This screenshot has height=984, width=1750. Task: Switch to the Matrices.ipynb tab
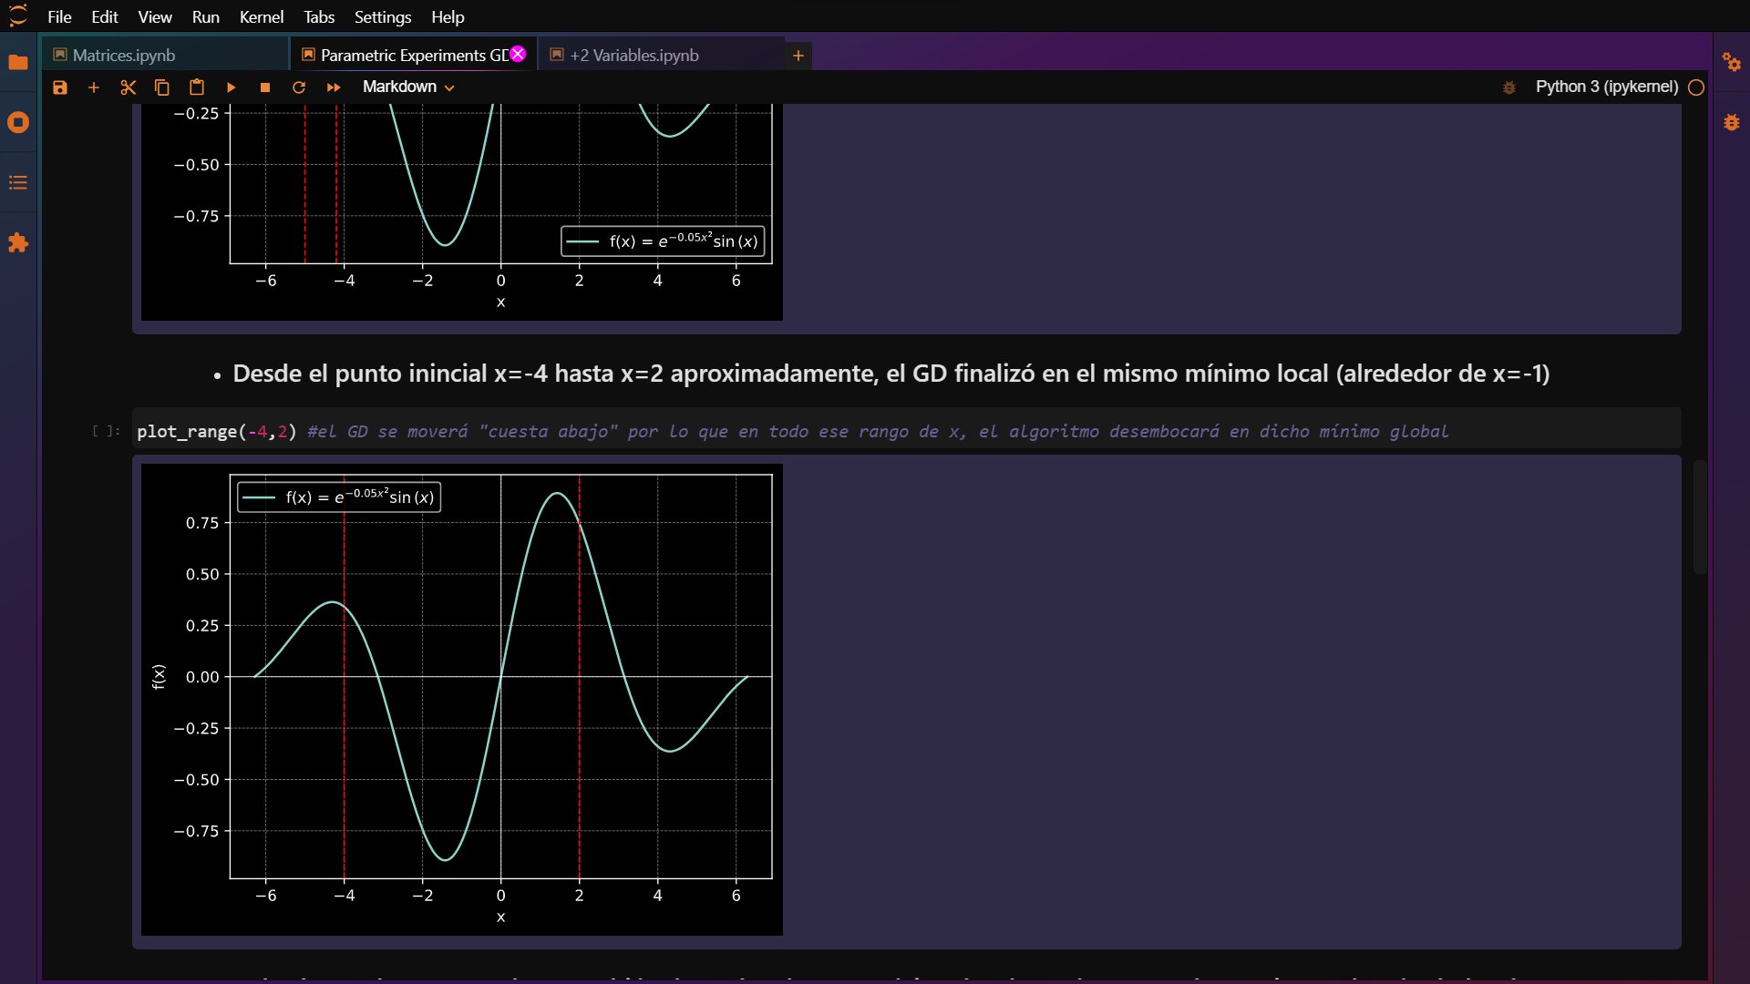click(124, 56)
